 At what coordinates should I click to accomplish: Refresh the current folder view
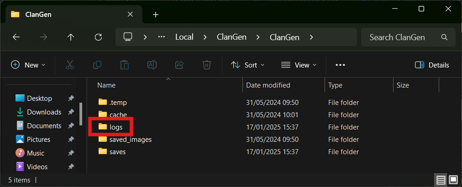click(98, 37)
